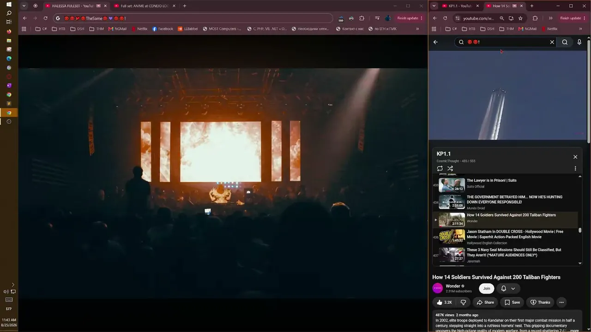
Task: Open C# bookmark folder in right window
Action: 451,29
